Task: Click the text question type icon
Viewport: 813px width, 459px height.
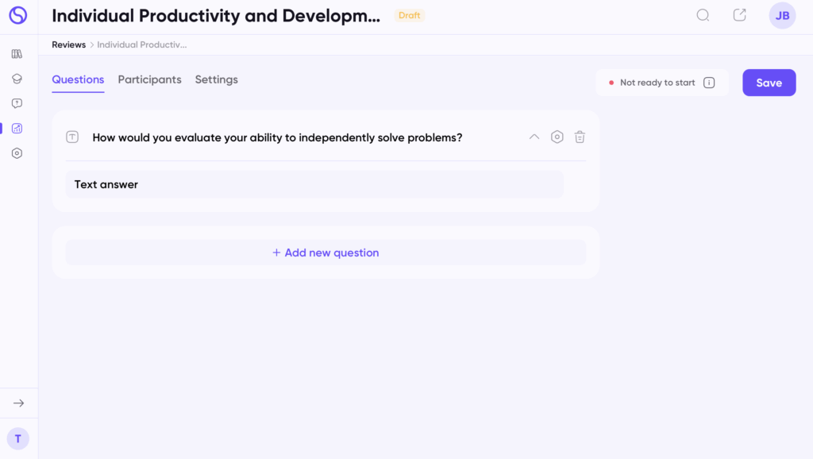Action: click(72, 137)
